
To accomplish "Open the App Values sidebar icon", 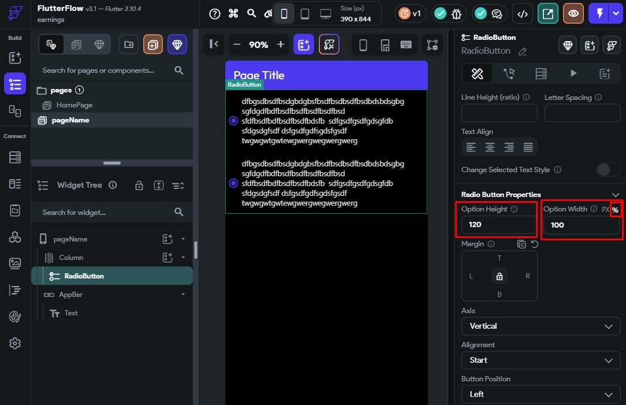I will pos(15,210).
